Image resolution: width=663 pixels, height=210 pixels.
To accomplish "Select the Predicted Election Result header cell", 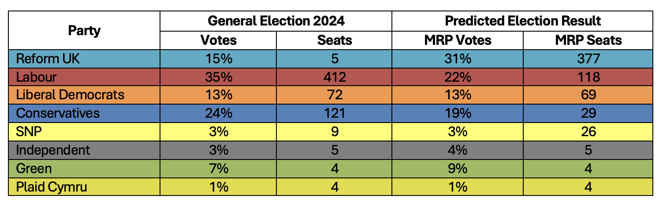I will click(522, 21).
